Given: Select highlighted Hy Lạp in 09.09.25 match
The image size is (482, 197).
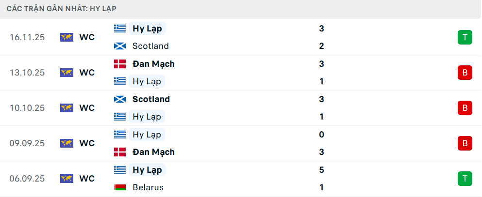Looking at the screenshot, I should (147, 135).
